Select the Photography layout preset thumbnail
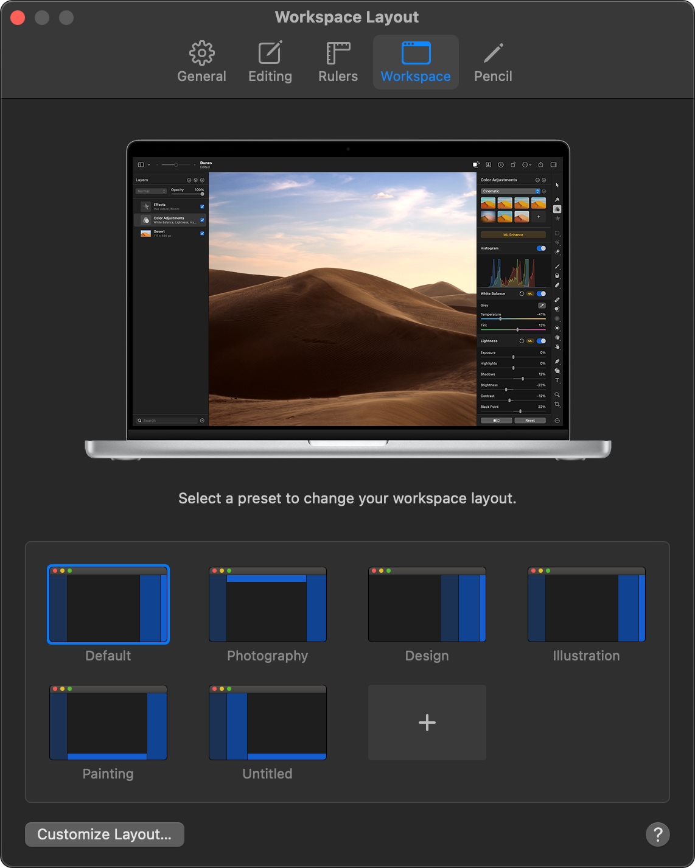 click(268, 604)
